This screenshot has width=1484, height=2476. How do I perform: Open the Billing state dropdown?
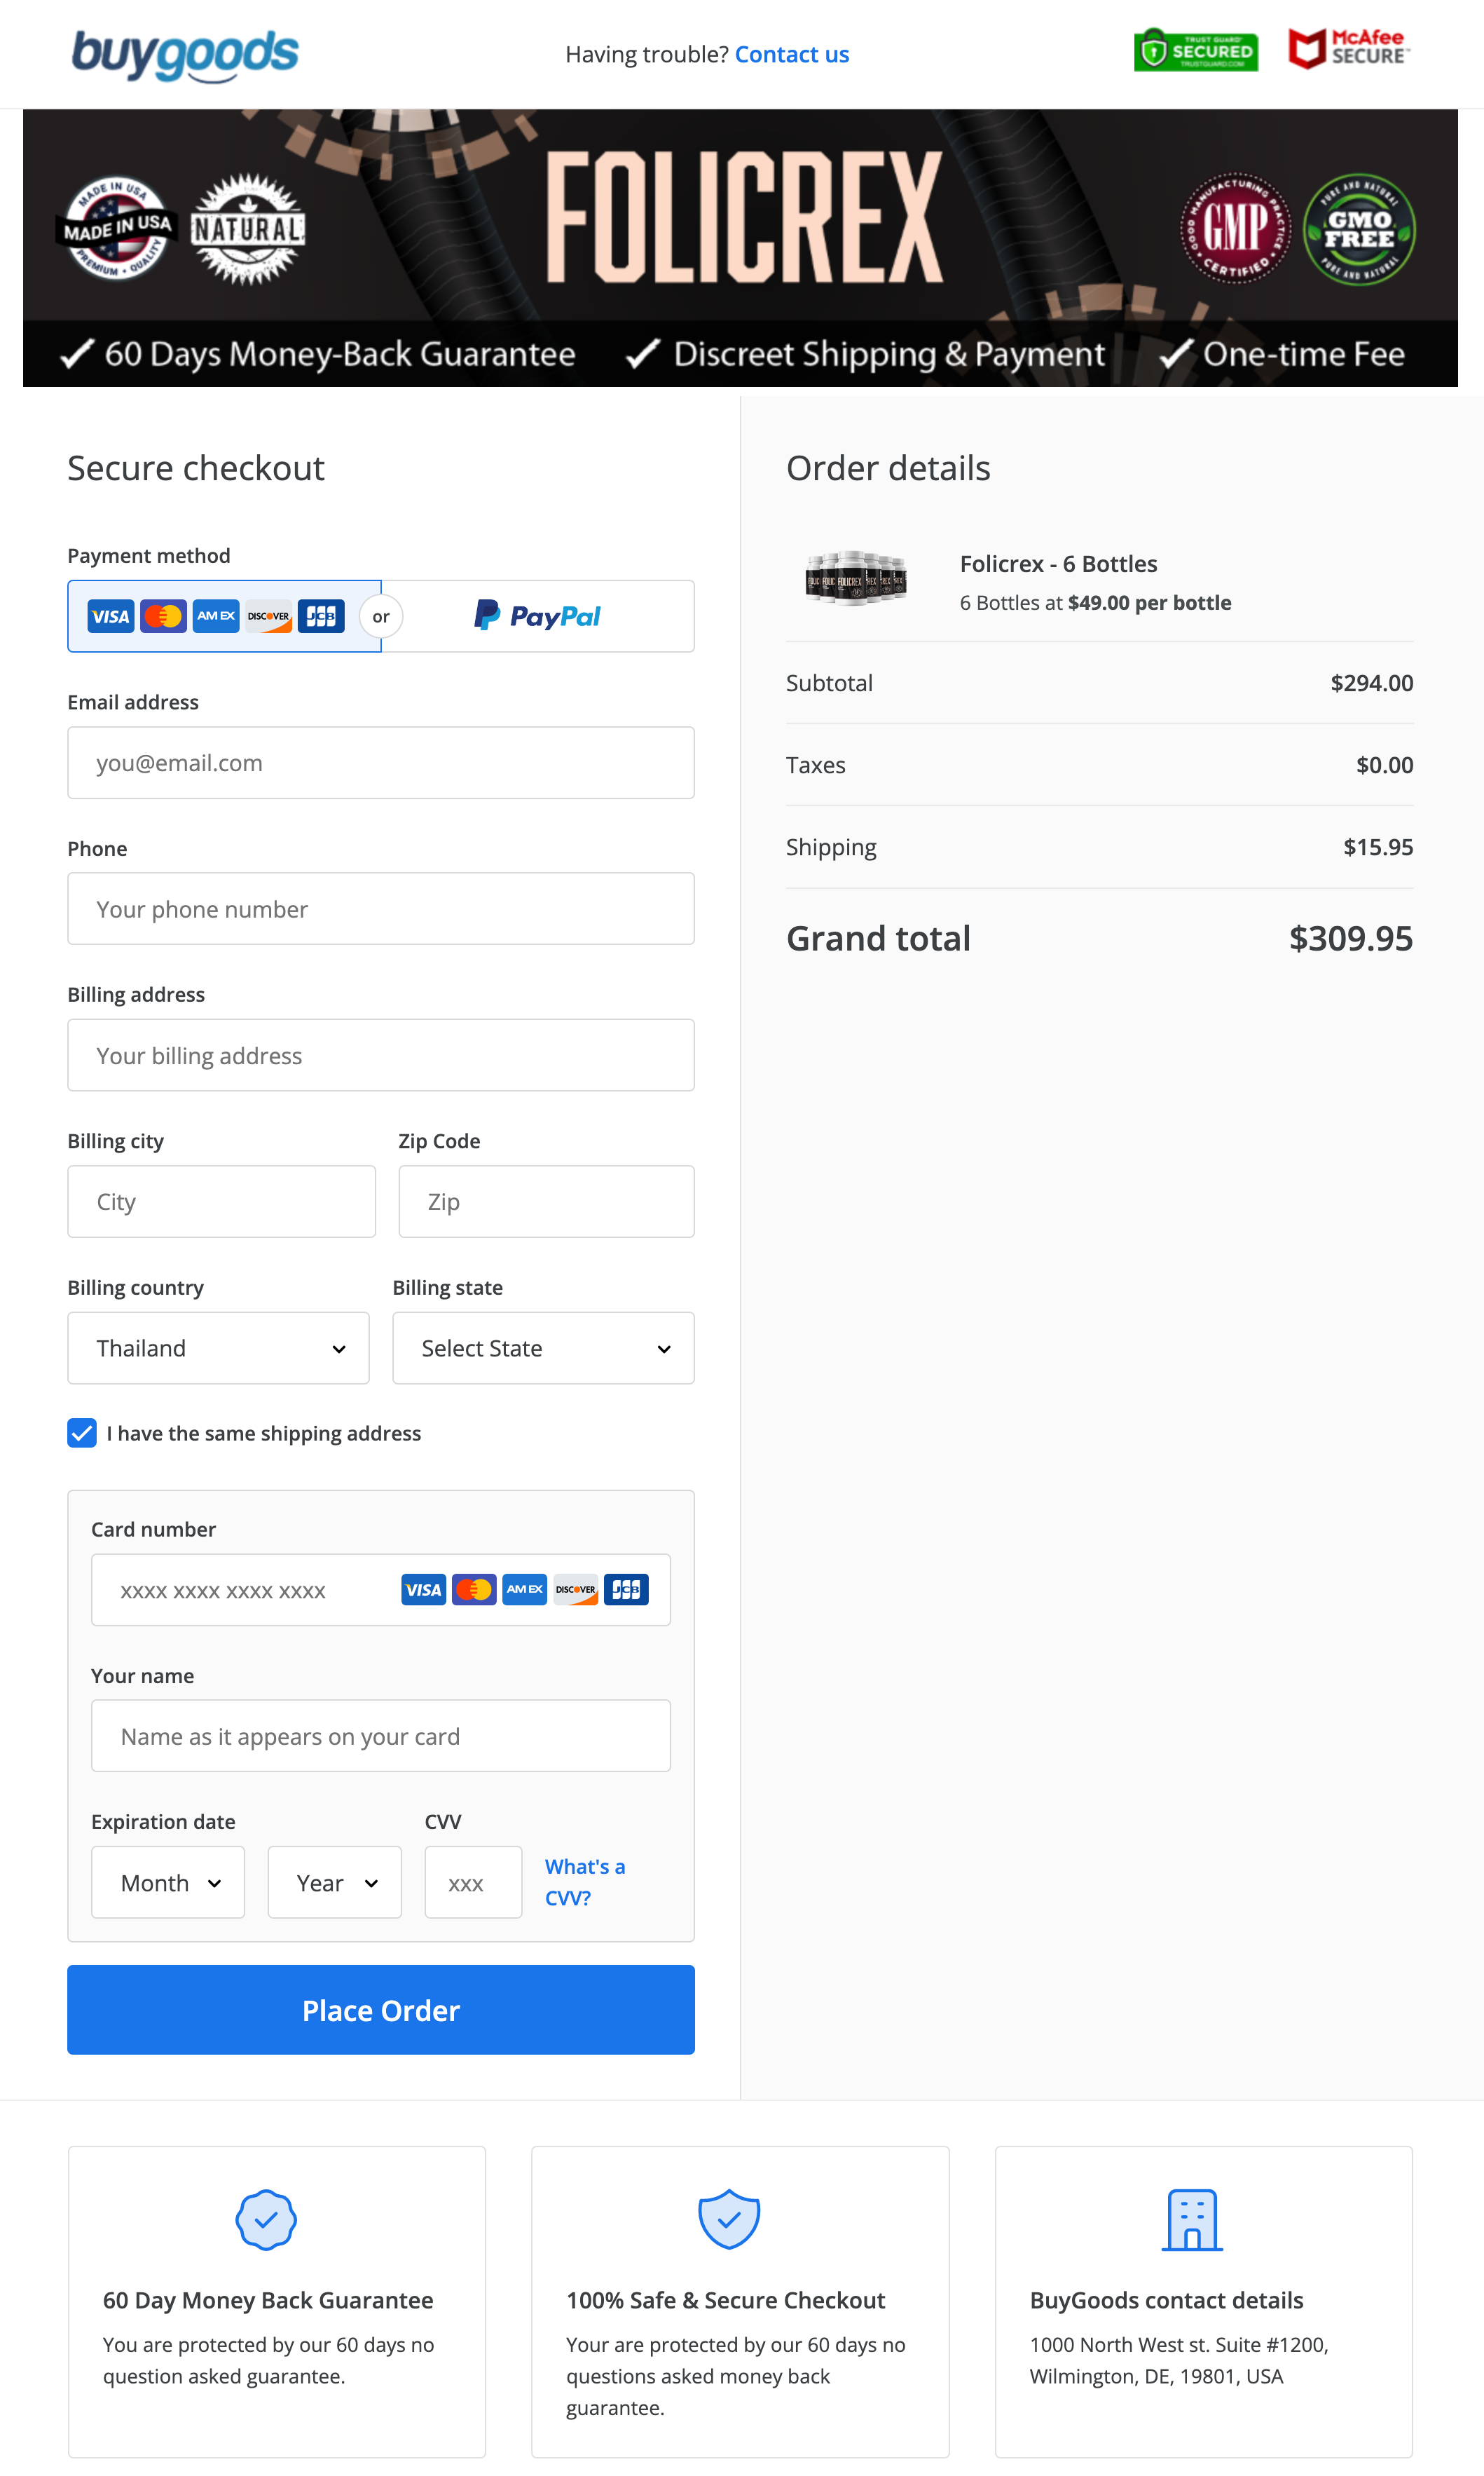[x=544, y=1347]
